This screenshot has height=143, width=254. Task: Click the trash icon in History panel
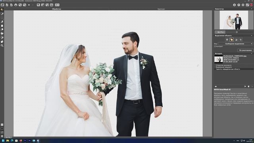[249, 87]
